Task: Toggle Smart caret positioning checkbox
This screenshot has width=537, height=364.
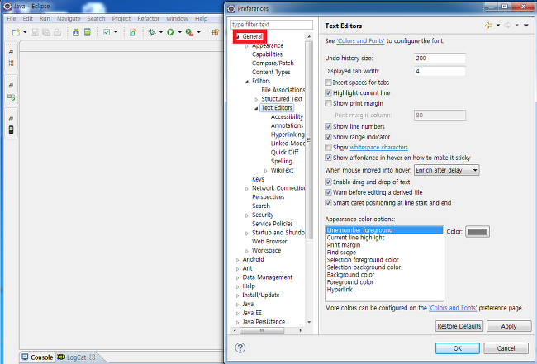Action: click(328, 203)
